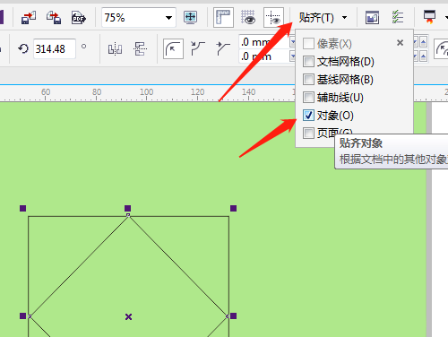Uncheck the 对象(O) snap option
Screen dimensions: 448x337
pos(308,116)
